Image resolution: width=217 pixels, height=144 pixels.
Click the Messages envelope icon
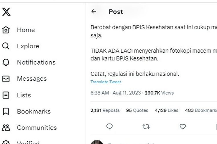point(6,79)
